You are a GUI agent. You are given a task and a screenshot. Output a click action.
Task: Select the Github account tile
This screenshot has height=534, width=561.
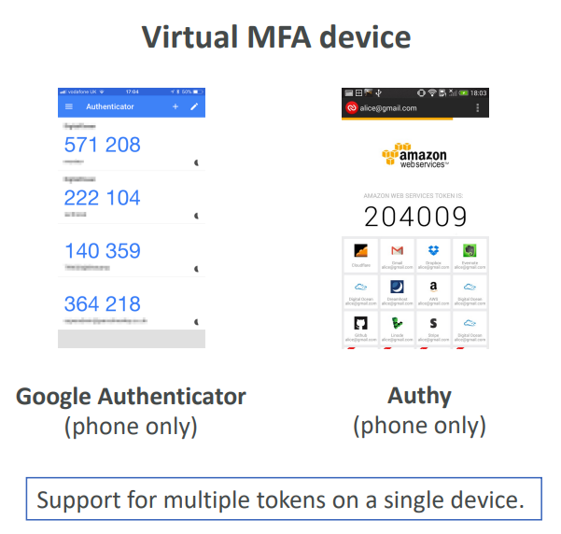tap(361, 327)
